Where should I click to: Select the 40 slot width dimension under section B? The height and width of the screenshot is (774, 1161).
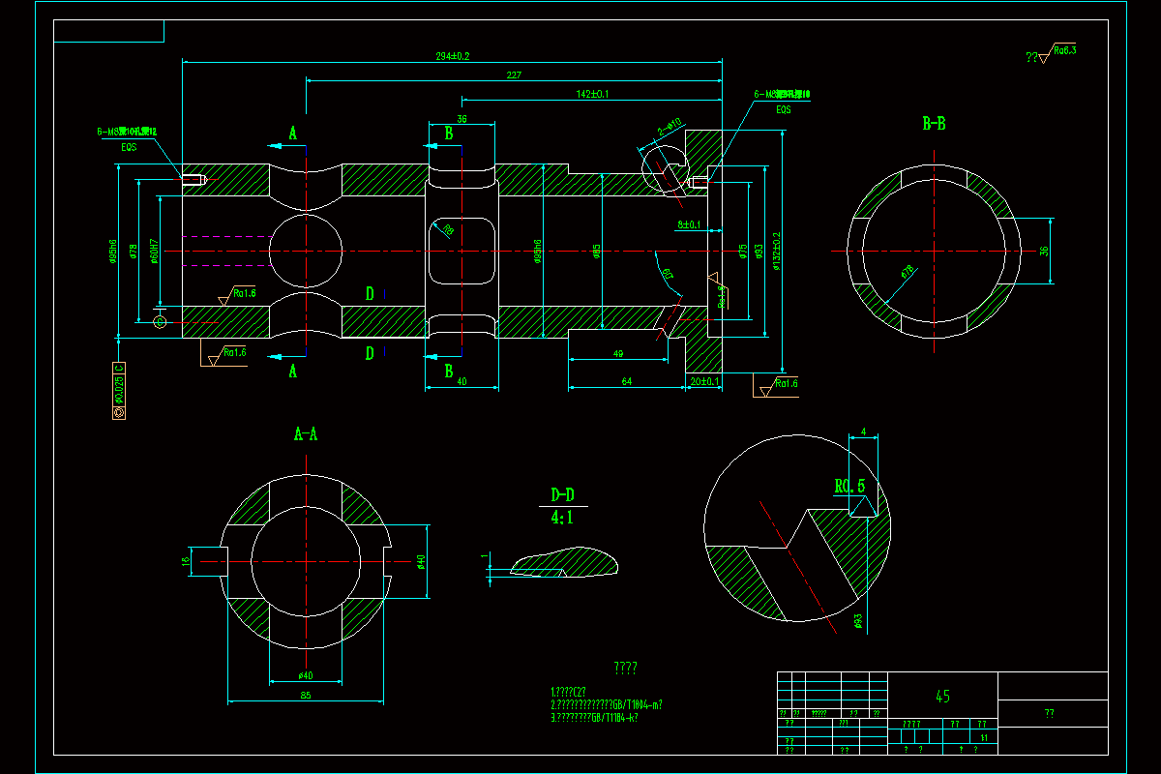[461, 382]
